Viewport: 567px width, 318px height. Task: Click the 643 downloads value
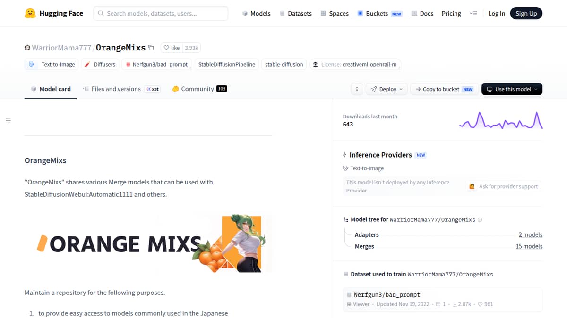coord(348,124)
